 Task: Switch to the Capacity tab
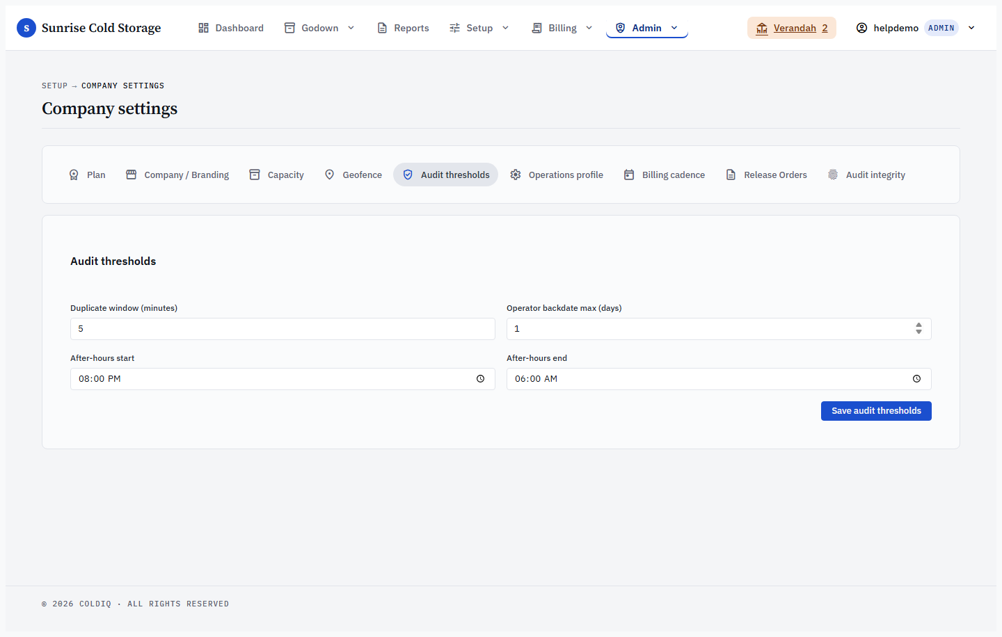tap(276, 175)
